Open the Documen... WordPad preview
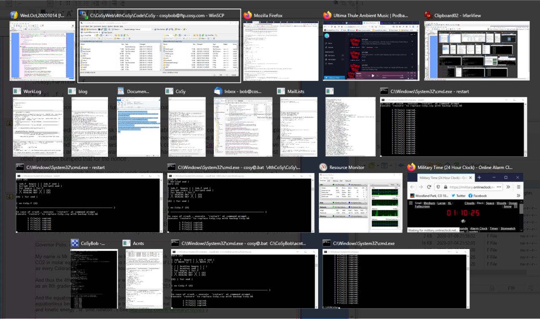 click(x=138, y=127)
